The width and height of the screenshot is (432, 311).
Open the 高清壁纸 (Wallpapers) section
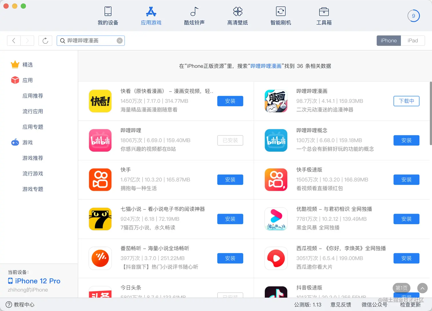coord(237,16)
